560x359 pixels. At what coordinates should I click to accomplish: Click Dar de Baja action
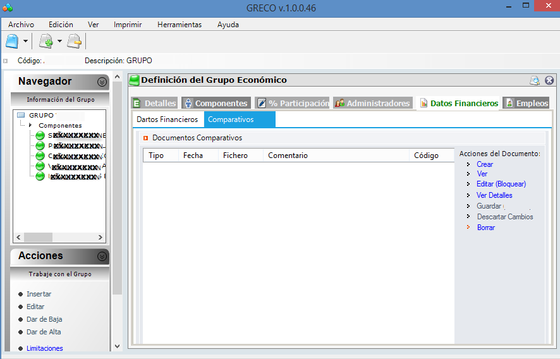pyautogui.click(x=44, y=319)
